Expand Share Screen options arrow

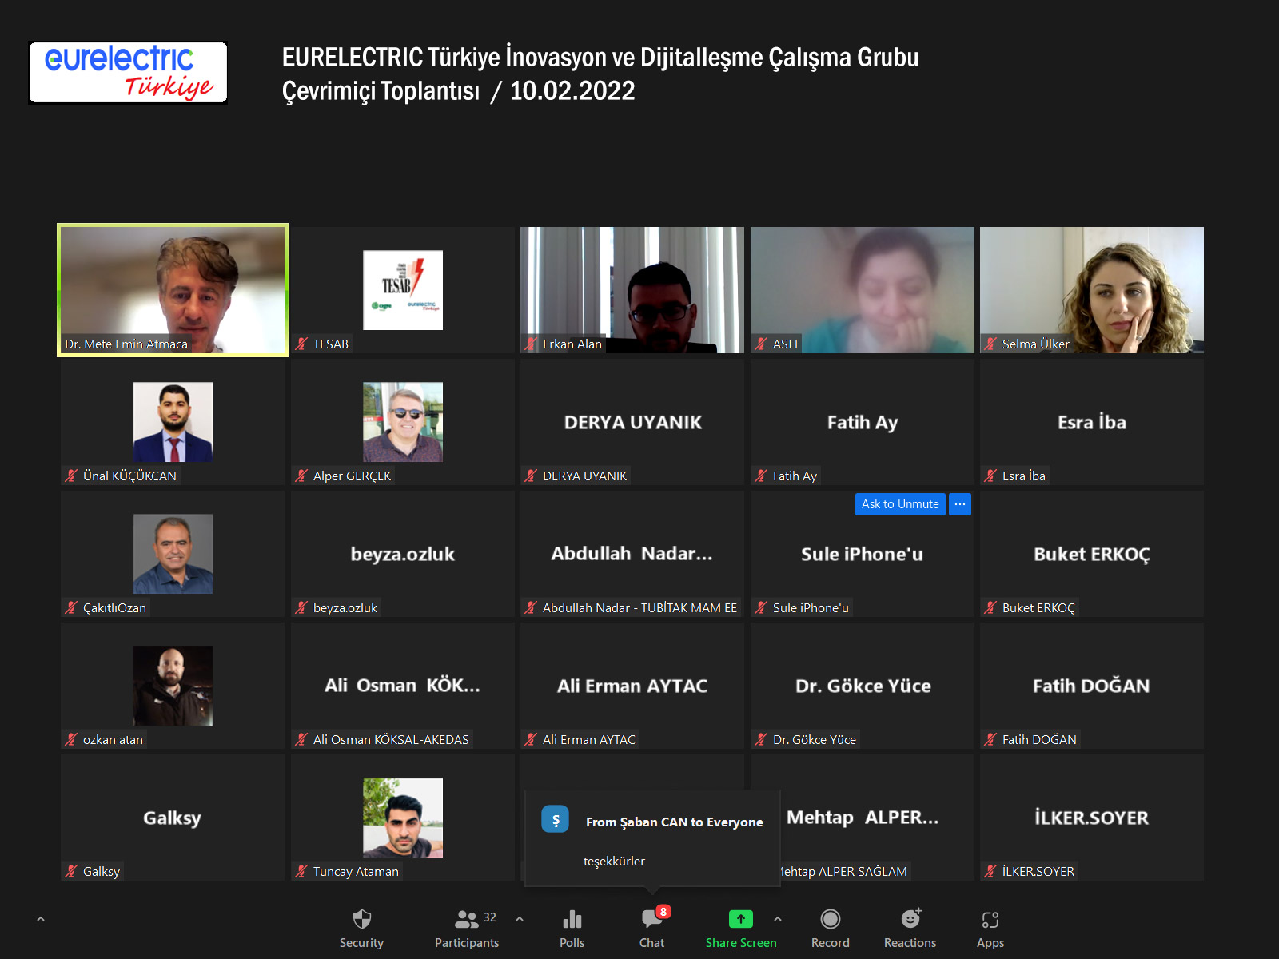coord(778,919)
